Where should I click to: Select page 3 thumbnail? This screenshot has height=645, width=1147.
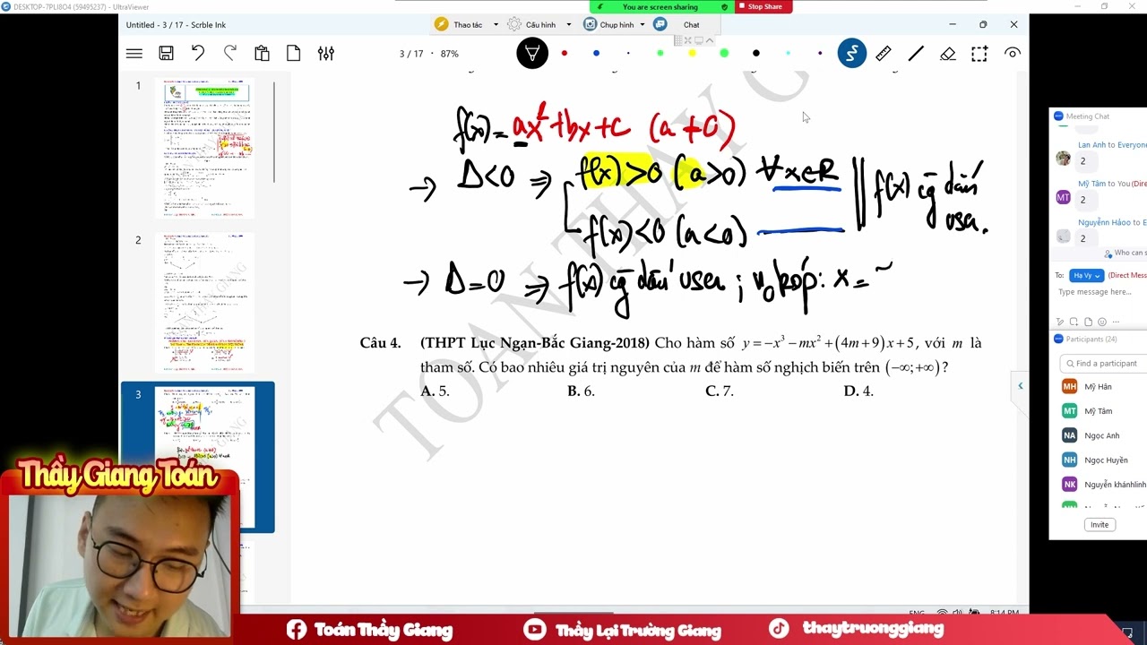[x=198, y=457]
